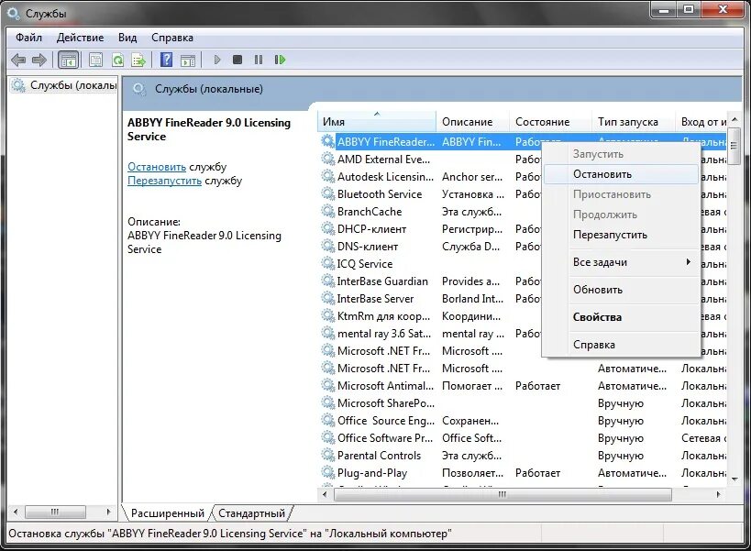Select the Microsoft SharePo... service row
Image resolution: width=751 pixels, height=551 pixels.
[x=523, y=403]
